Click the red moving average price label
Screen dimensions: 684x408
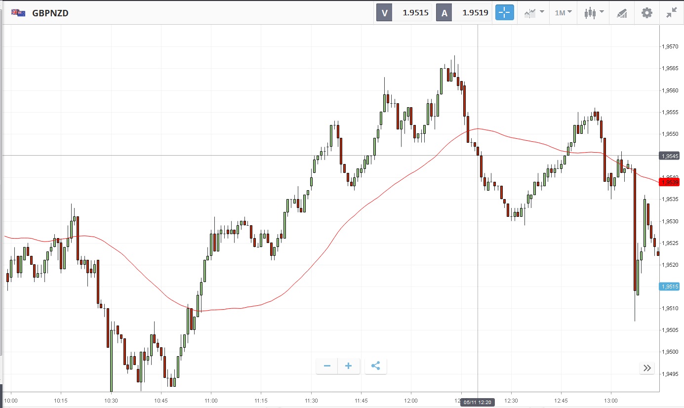[671, 182]
